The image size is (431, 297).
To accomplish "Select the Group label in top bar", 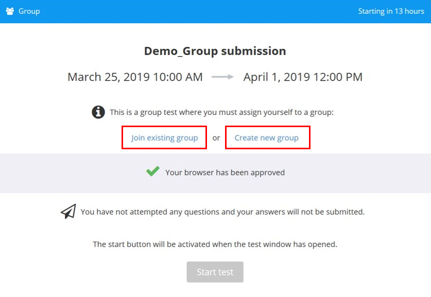I will click(29, 11).
